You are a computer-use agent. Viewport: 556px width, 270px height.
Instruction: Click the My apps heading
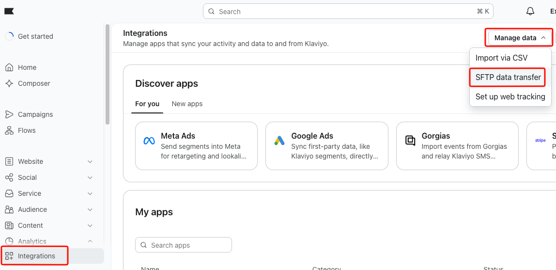(154, 212)
